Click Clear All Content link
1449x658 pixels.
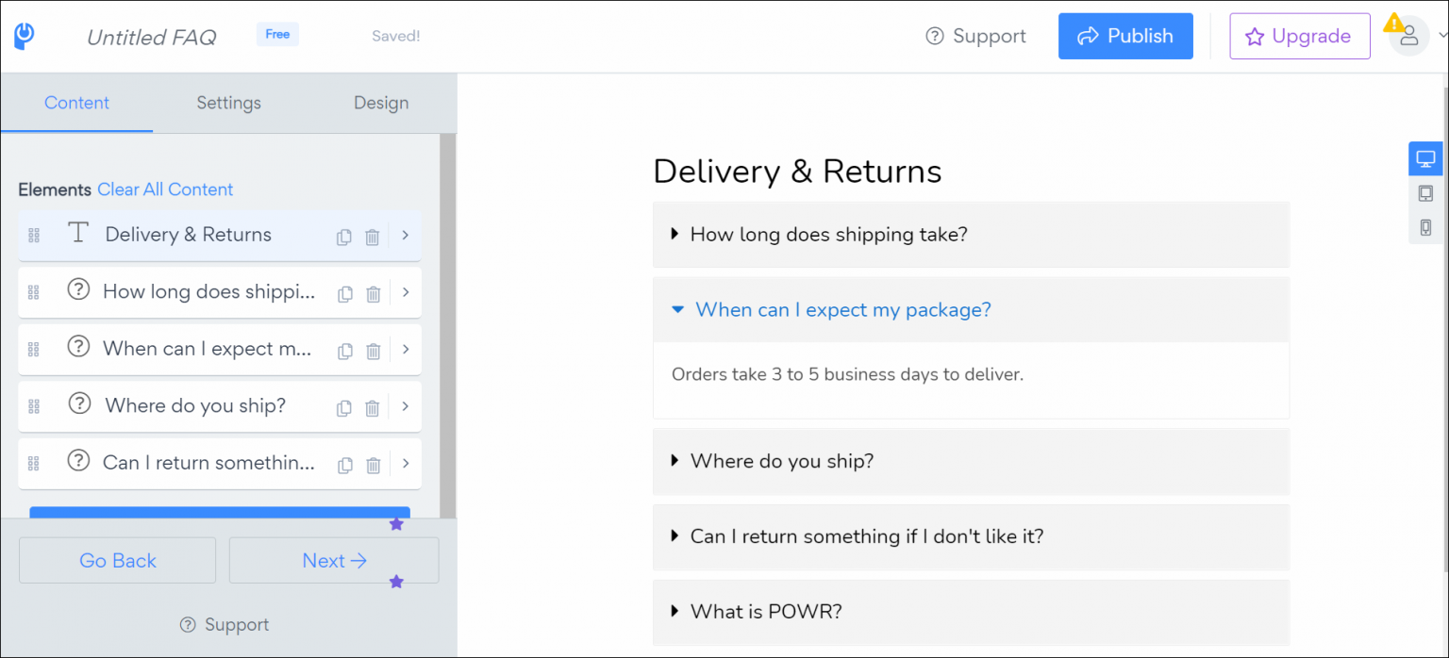165,189
